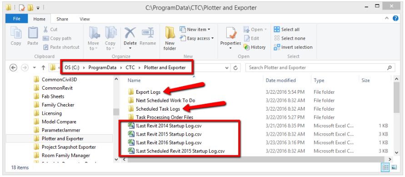The width and height of the screenshot is (405, 177).
Task: Refresh the current folder view
Action: pos(235,68)
